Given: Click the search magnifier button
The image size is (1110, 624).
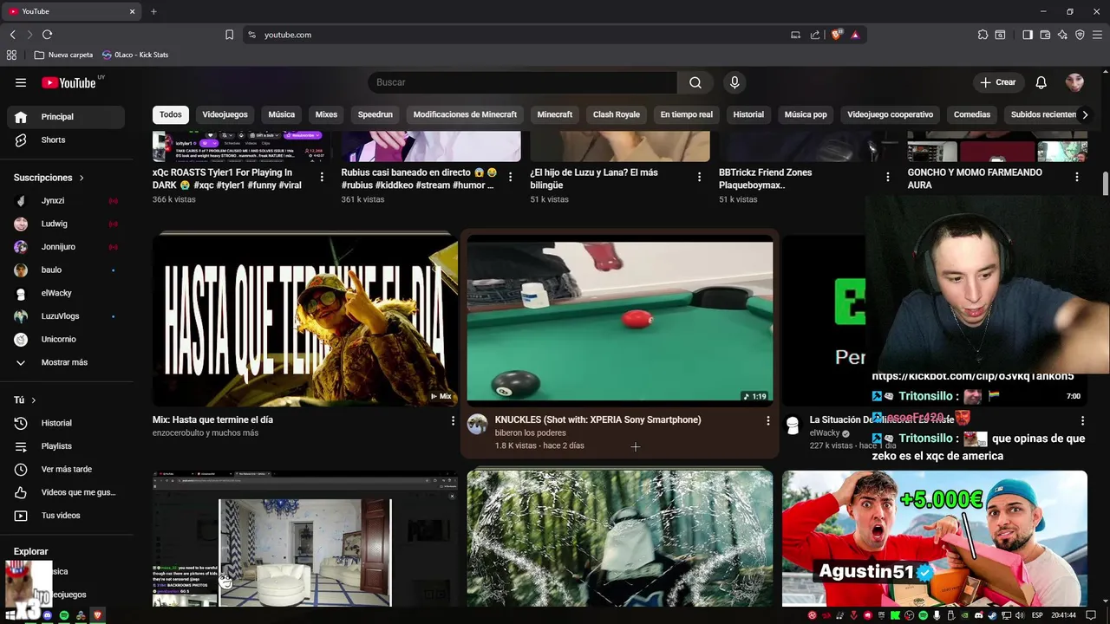Looking at the screenshot, I should 695,82.
